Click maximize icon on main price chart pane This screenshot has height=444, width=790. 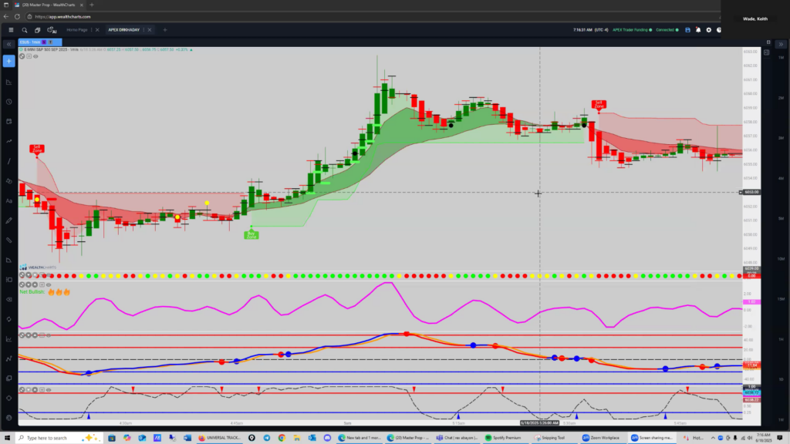click(29, 56)
